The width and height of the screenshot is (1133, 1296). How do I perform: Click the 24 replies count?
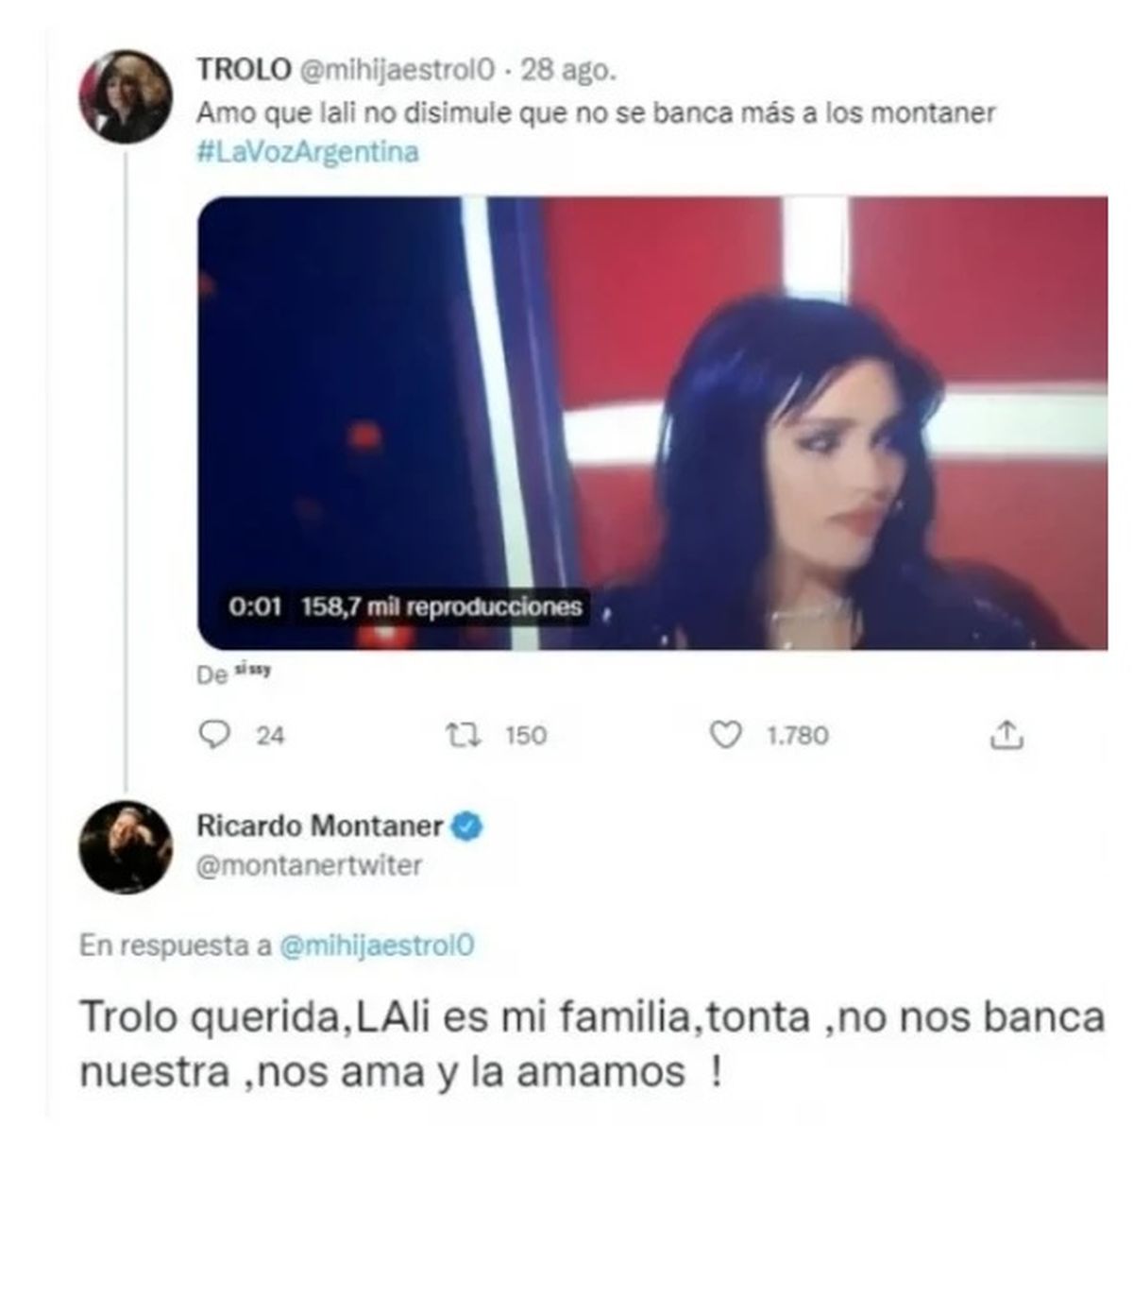(x=270, y=735)
